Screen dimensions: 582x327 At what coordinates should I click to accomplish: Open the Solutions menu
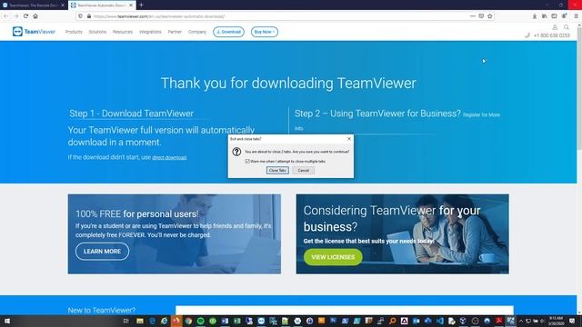click(97, 32)
